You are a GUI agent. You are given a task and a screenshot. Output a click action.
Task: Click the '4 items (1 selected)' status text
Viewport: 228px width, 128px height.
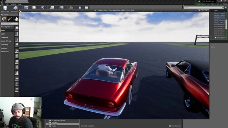tap(87, 126)
